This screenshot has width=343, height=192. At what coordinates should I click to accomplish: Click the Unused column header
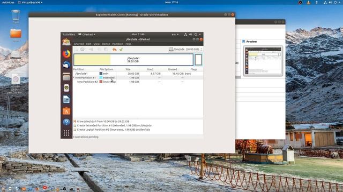click(173, 69)
